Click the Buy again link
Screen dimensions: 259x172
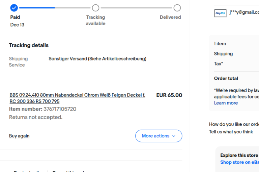(19, 136)
